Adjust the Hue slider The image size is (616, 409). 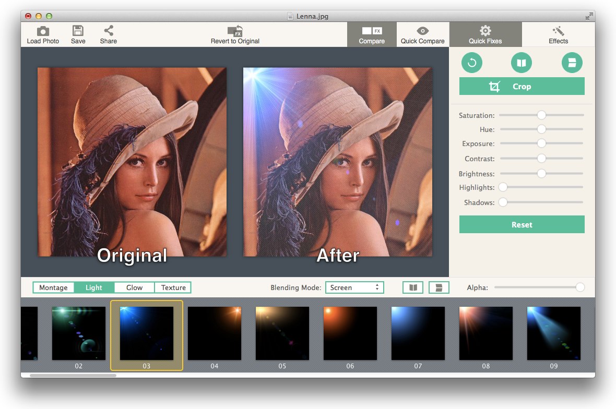point(541,129)
